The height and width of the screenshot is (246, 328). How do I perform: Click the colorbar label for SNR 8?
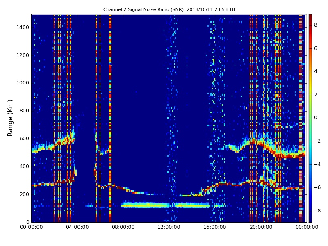(315, 25)
